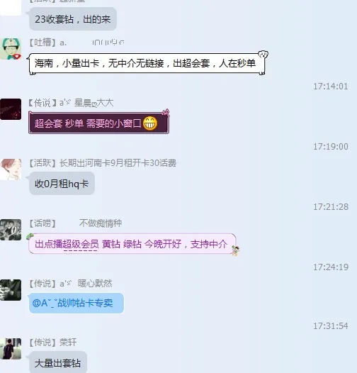
Task: Open profile picture of 长期出河南卡 user
Action: click(11, 169)
